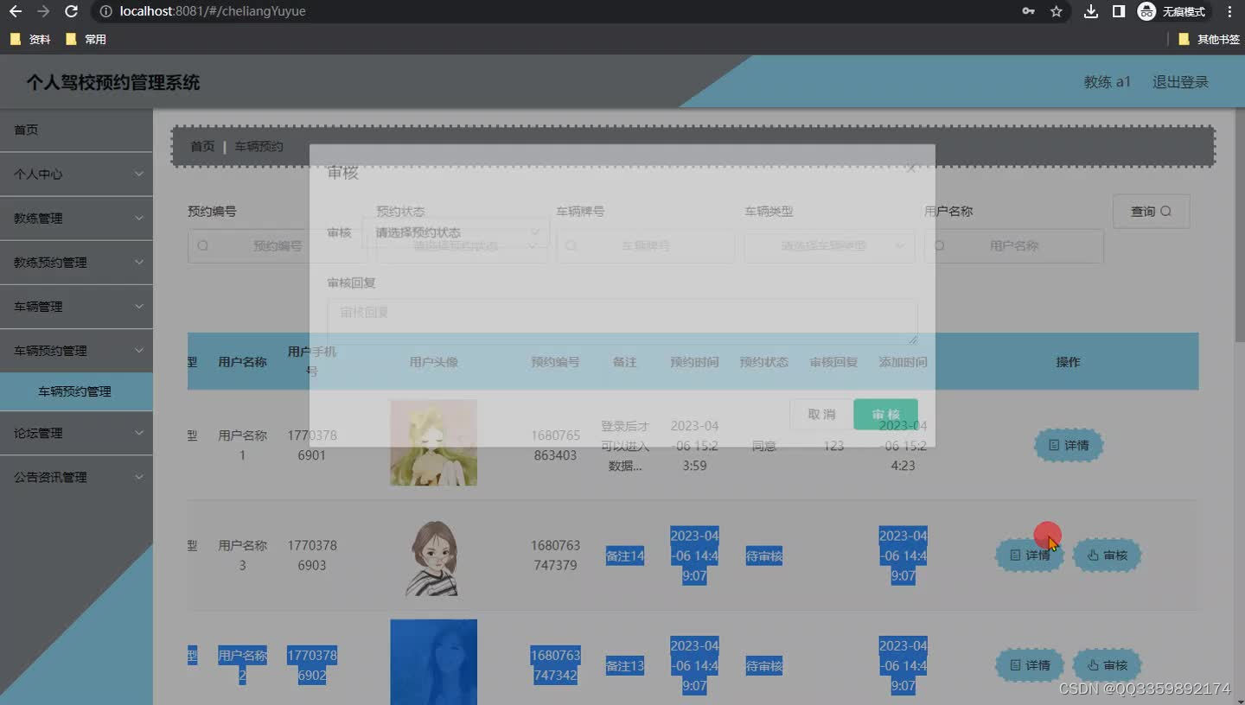
Task: Click phone number 1770378 6903
Action: click(312, 556)
